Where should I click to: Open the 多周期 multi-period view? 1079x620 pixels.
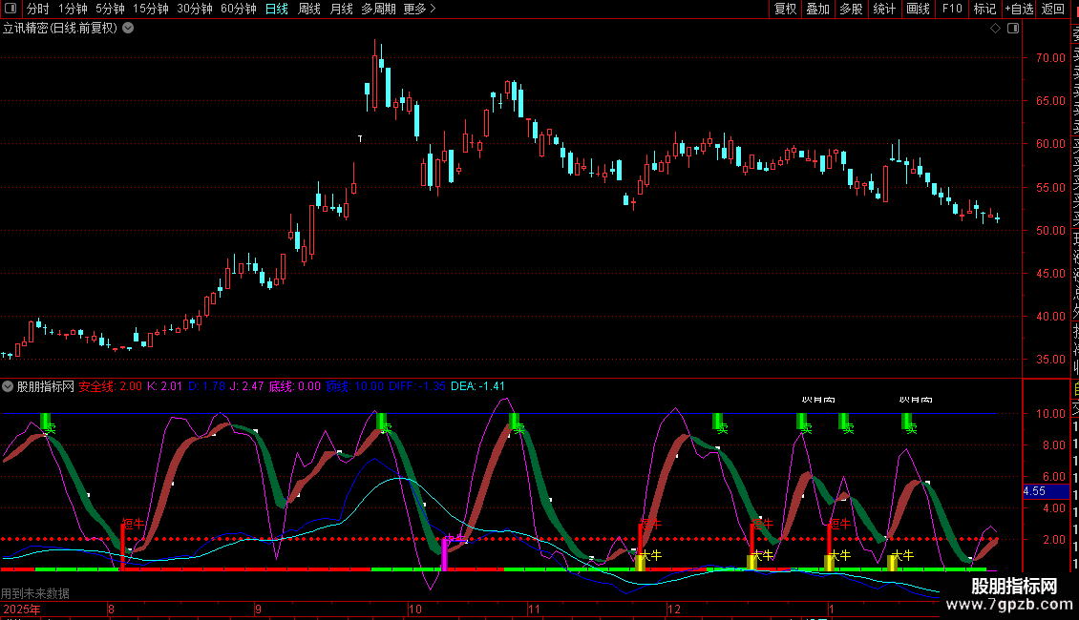click(378, 9)
